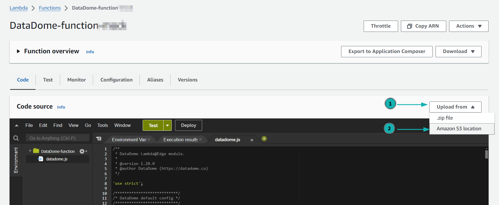This screenshot has height=205, width=499.
Task: Add a new tab with plus icon
Action: point(264,139)
